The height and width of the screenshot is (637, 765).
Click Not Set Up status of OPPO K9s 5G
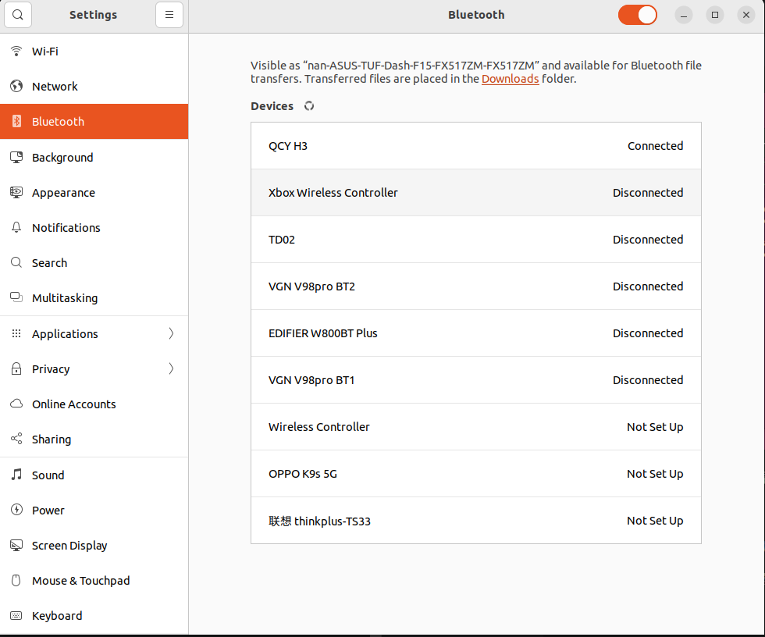coord(655,474)
